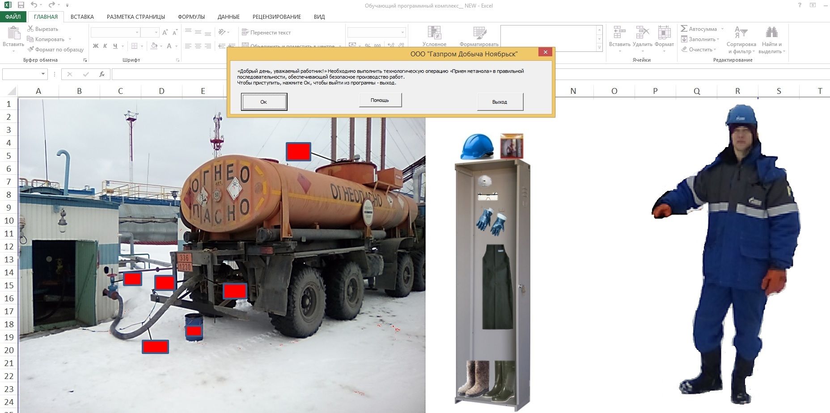The height and width of the screenshot is (413, 830).
Task: Open the font size dropdown
Action: pyautogui.click(x=156, y=33)
